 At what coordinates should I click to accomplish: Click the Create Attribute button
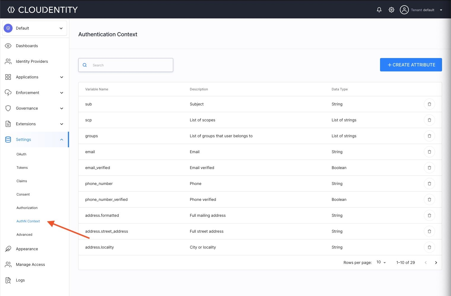[x=411, y=65]
